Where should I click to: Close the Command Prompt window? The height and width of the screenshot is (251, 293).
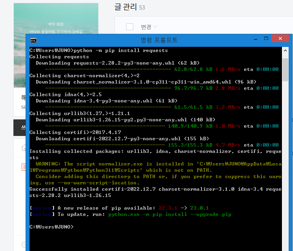pyautogui.click(x=280, y=39)
